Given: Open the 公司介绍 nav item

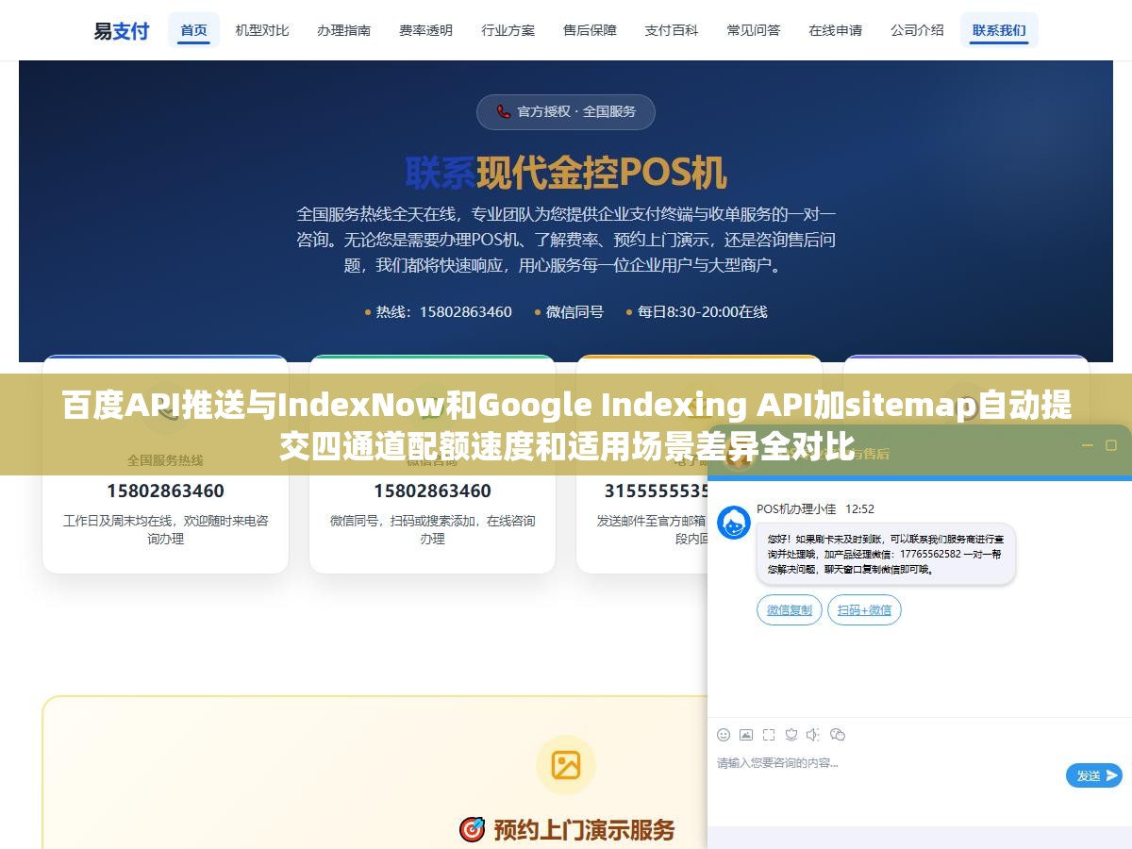Looking at the screenshot, I should pyautogui.click(x=917, y=30).
